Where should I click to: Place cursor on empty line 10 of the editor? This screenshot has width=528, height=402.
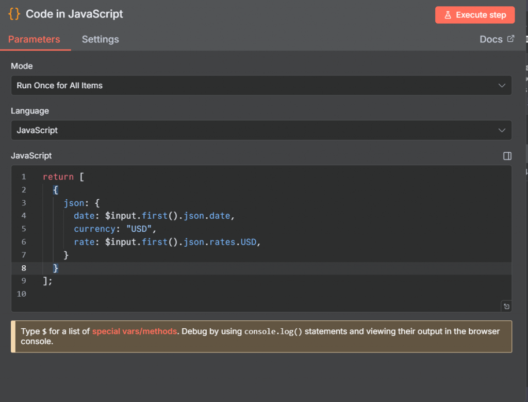[x=155, y=294]
